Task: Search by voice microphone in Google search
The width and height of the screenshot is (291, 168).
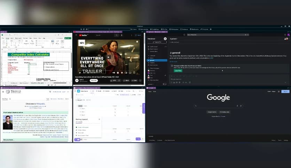Action: (237, 106)
